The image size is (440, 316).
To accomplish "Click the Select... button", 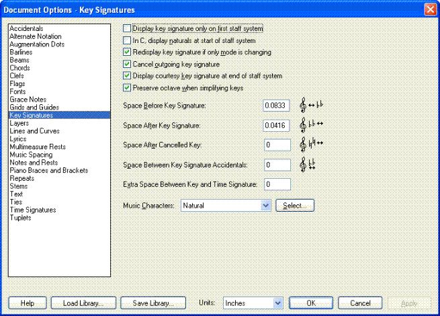I will [x=295, y=205].
